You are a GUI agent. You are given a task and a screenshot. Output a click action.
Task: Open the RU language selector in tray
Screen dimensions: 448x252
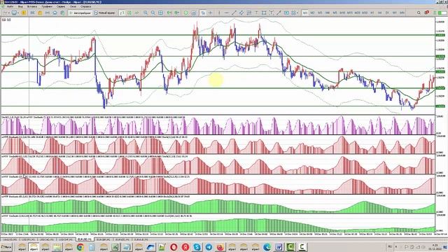pos(390,246)
